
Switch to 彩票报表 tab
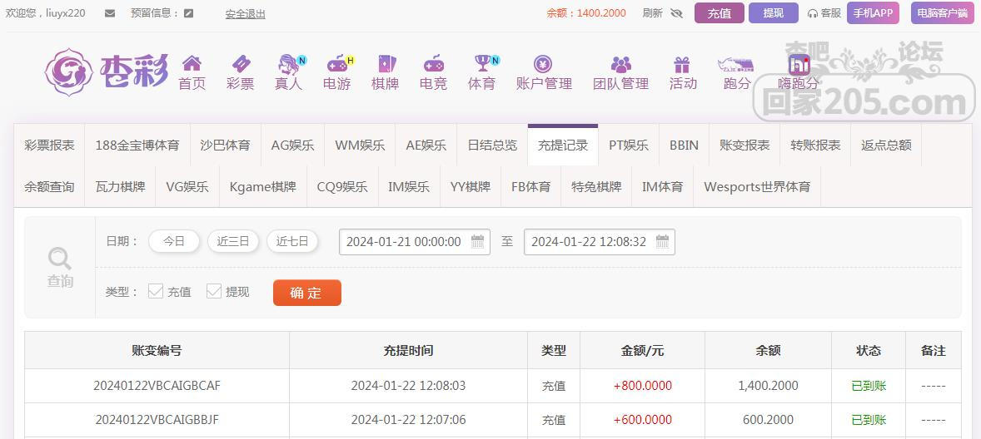pos(49,146)
